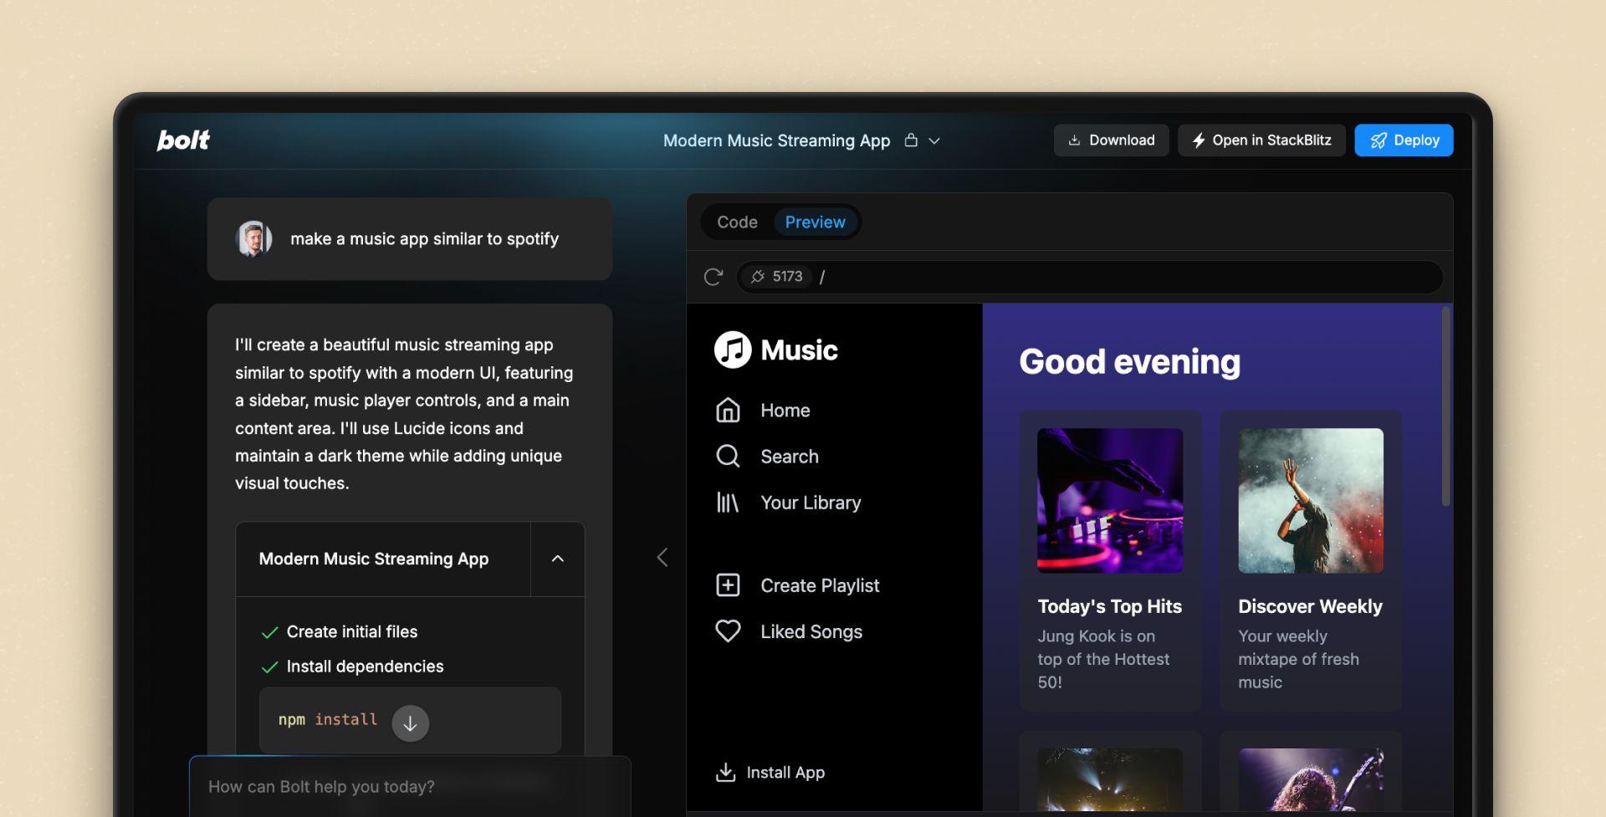
Task: Click the Music app logo icon
Action: [733, 350]
